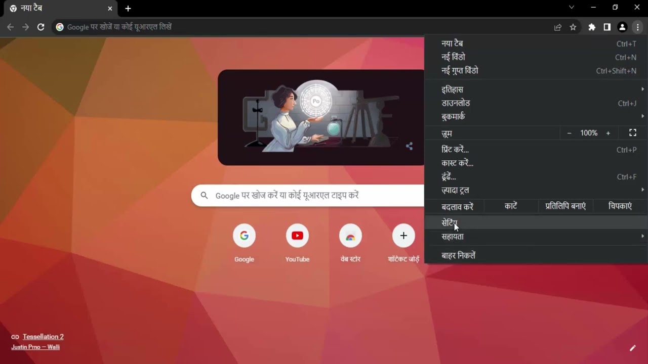
Task: Choose बाहर निकलें to quit Chrome
Action: 536,255
